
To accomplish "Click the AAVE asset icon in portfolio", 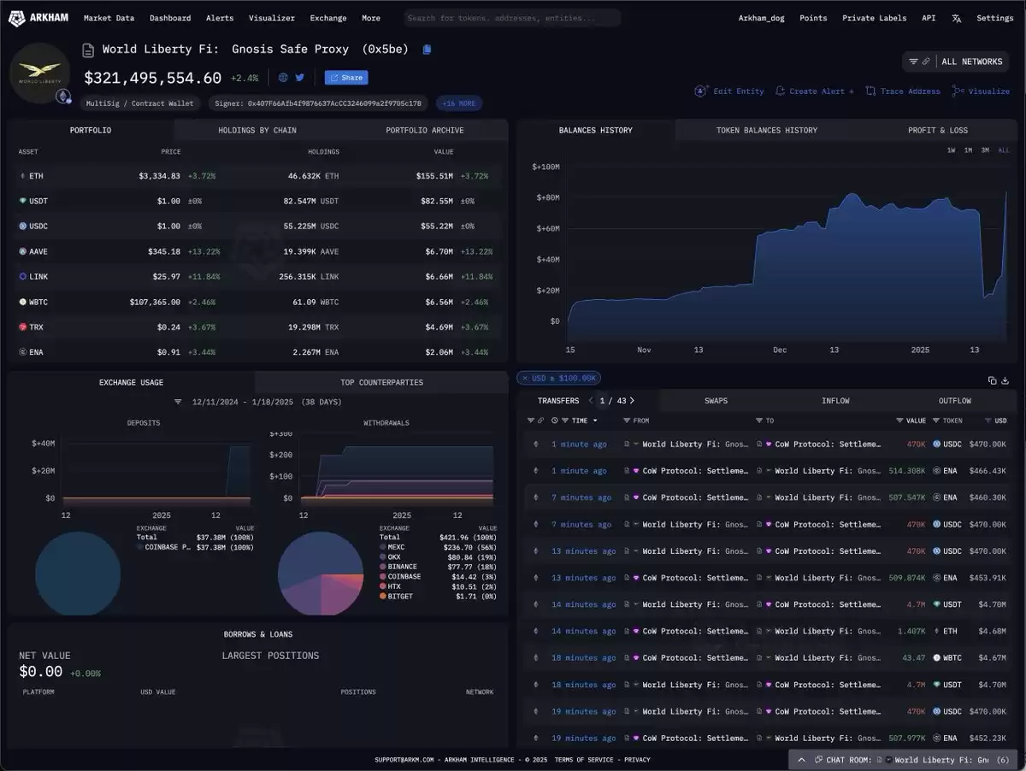I will coord(23,251).
